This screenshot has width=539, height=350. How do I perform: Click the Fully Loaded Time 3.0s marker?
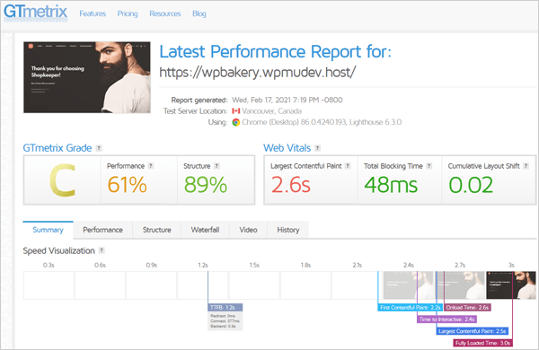coord(482,343)
